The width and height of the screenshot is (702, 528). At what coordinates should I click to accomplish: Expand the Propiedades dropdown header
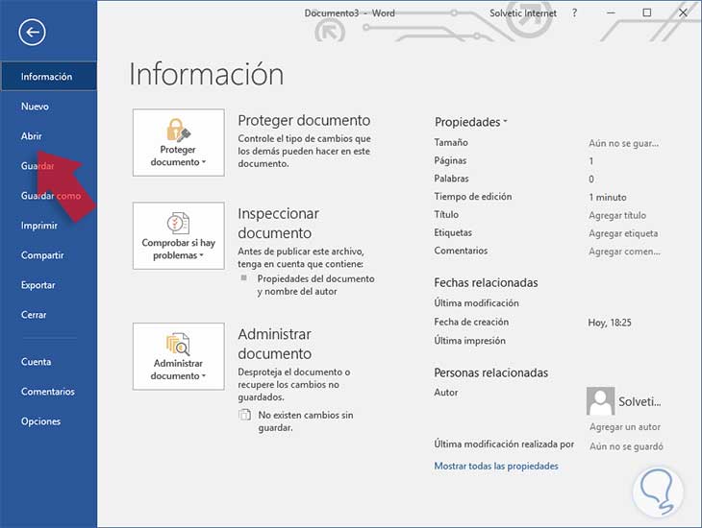[470, 122]
